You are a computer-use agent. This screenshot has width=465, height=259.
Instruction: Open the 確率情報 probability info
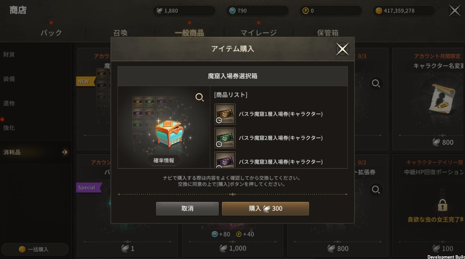164,160
